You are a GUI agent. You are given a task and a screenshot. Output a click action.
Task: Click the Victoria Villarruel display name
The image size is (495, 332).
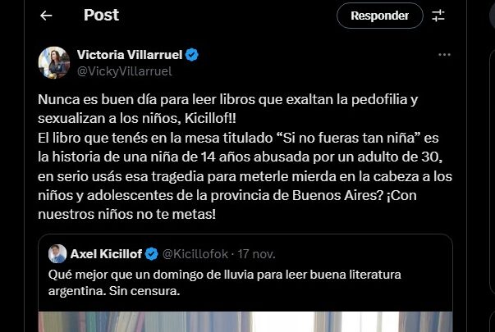pos(130,55)
